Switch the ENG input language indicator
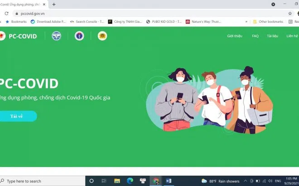The height and width of the screenshot is (186, 299). [278, 181]
